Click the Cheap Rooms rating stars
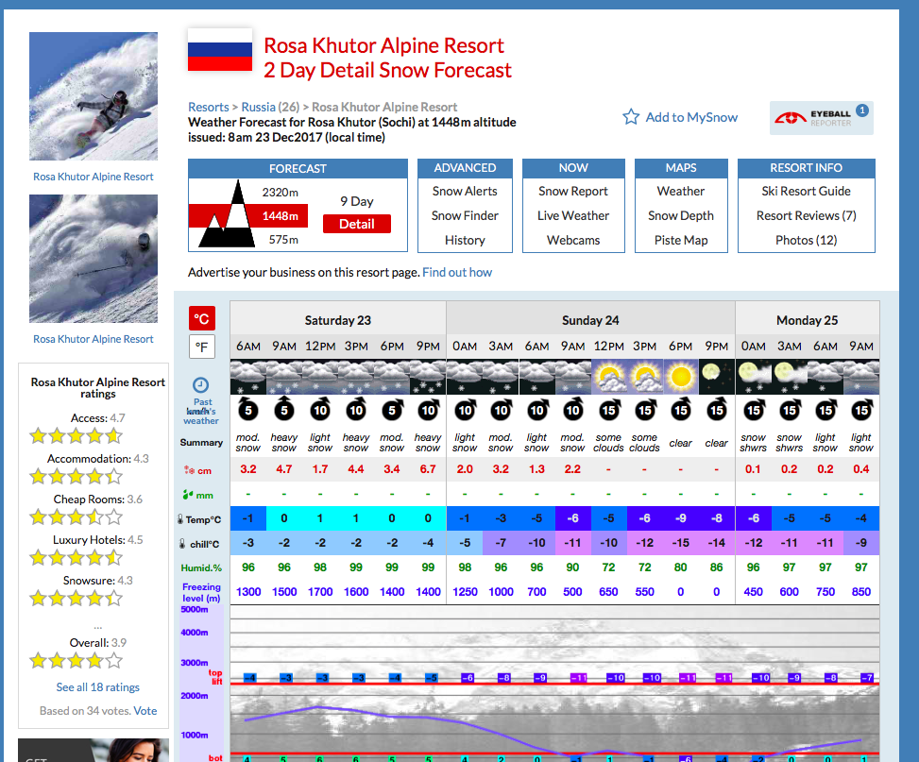 [x=77, y=517]
